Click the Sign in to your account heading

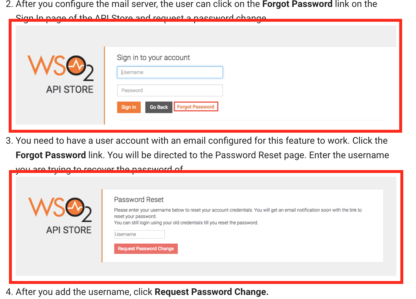coord(154,57)
